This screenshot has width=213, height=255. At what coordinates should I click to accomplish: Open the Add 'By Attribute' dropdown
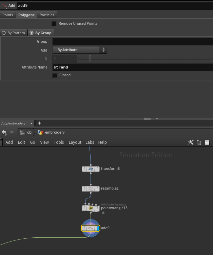(80, 50)
